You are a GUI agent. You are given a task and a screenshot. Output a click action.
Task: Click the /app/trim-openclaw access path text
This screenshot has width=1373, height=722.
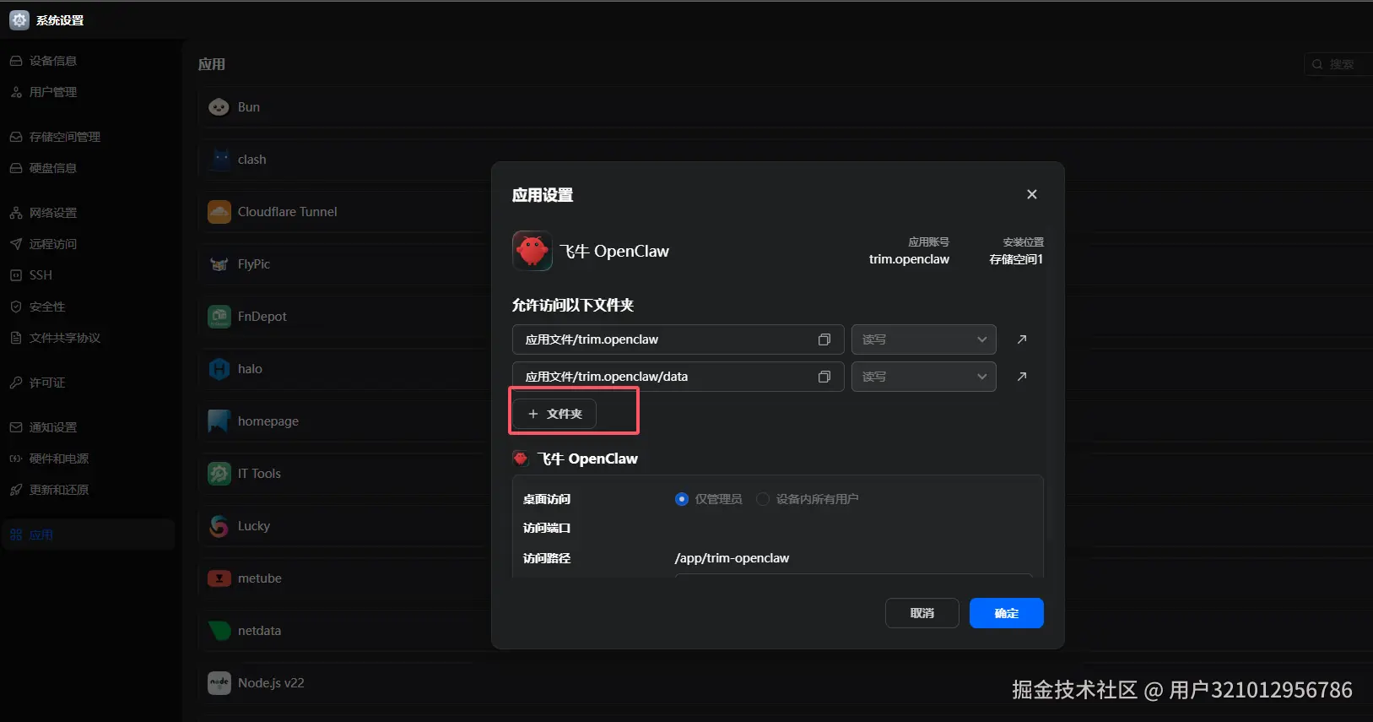732,558
